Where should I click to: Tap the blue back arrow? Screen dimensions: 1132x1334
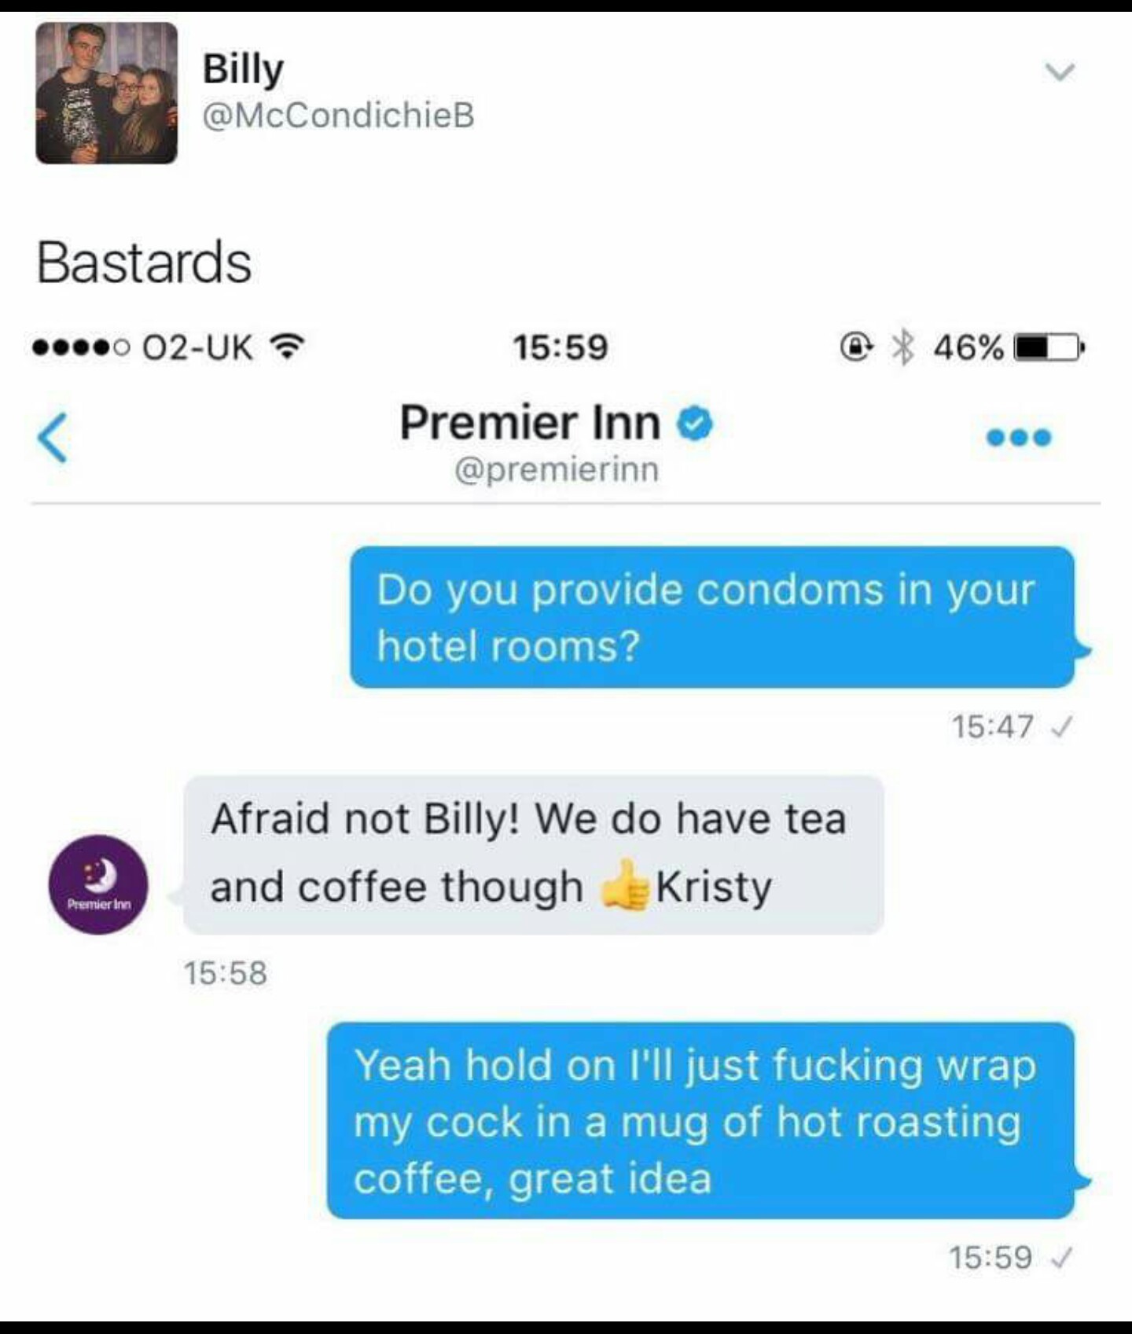53,438
